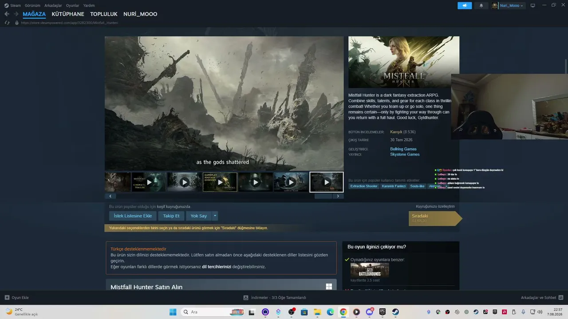This screenshot has height=319, width=568.
Task: Open Discord from the taskbar
Action: pyautogui.click(x=369, y=312)
